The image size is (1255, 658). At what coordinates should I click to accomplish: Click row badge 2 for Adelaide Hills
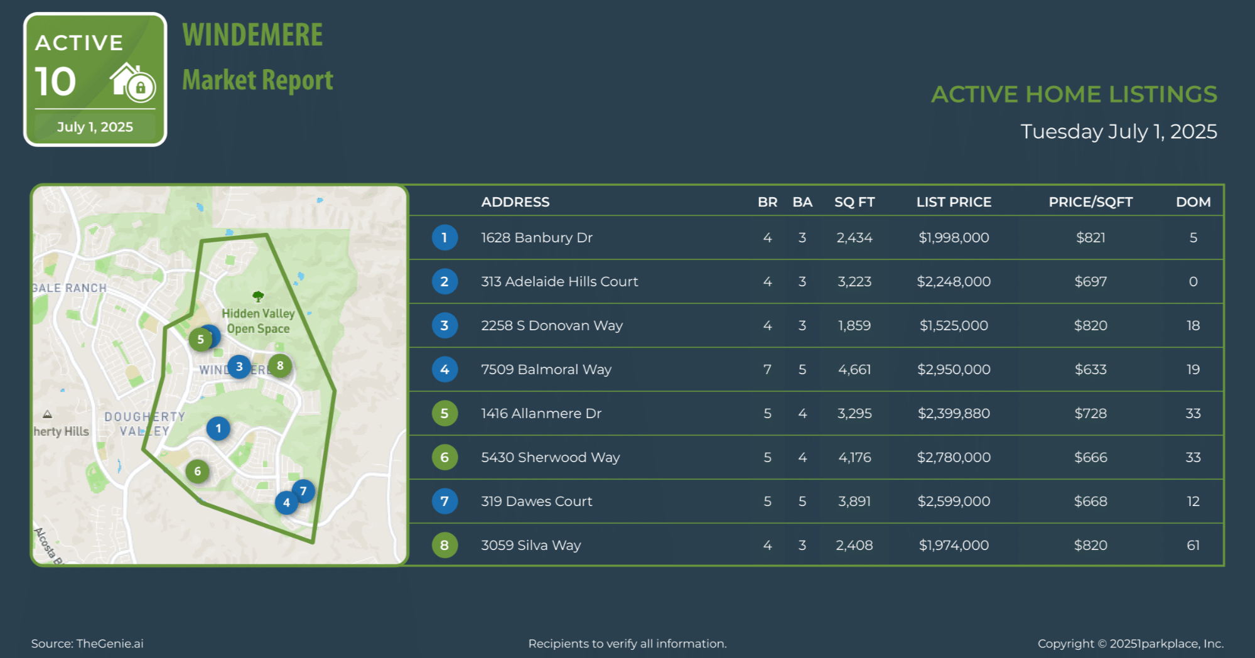tap(444, 282)
